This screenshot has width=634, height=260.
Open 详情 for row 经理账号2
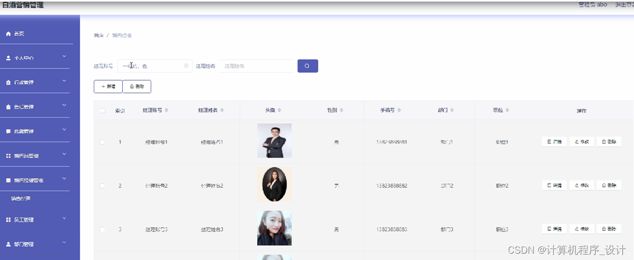(x=554, y=185)
